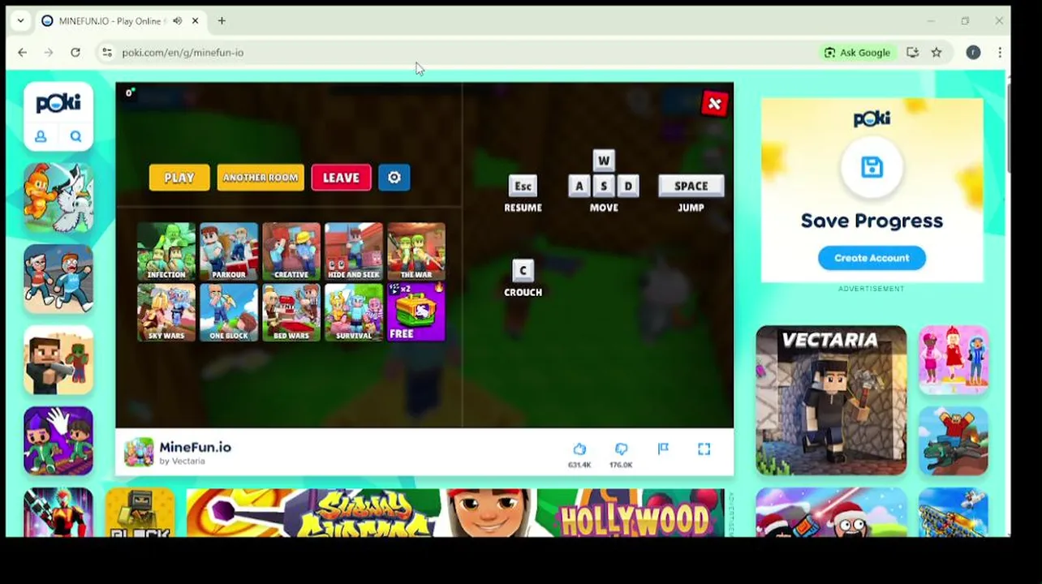Viewport: 1042px width, 584px height.
Task: Open Poki search magnifier icon
Action: point(75,137)
